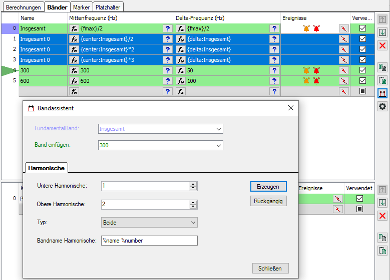Move selected band up in upper table

(382, 19)
